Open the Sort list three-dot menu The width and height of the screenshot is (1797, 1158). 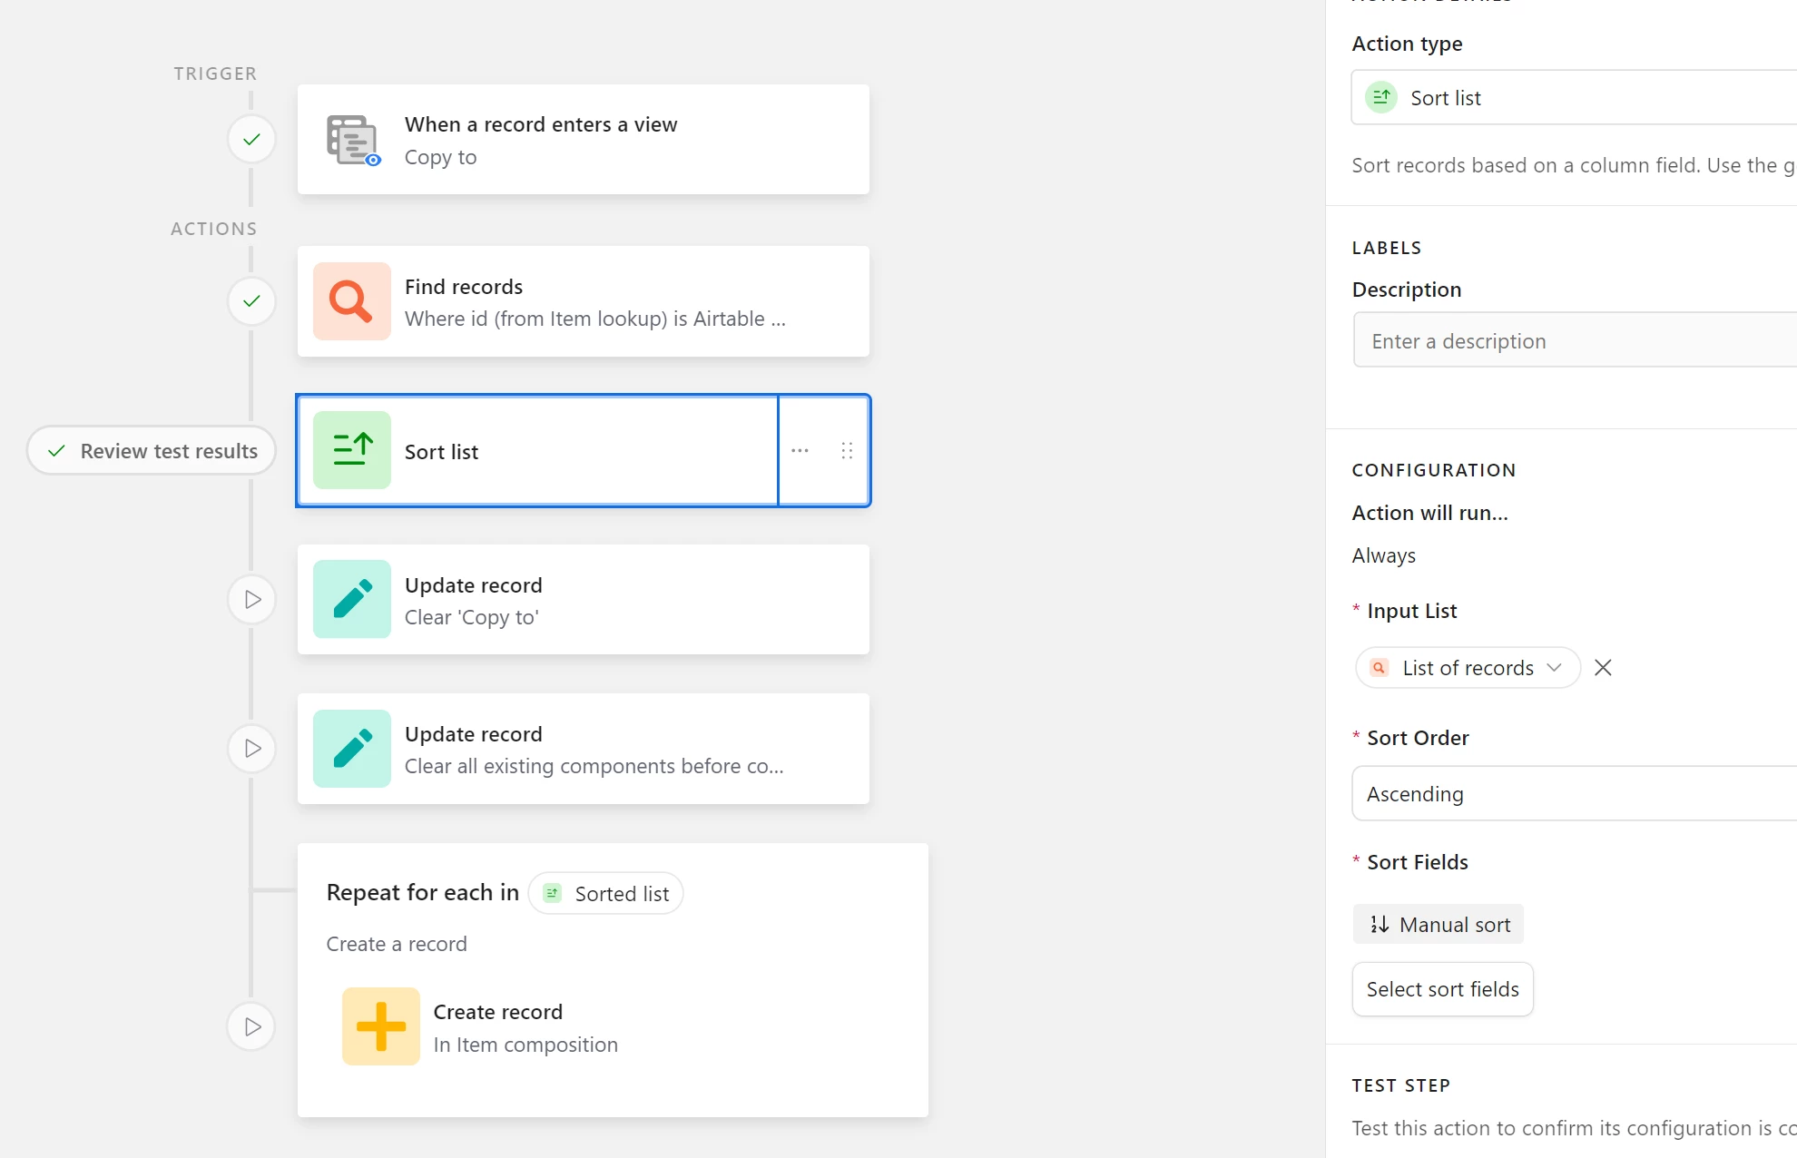(x=800, y=450)
